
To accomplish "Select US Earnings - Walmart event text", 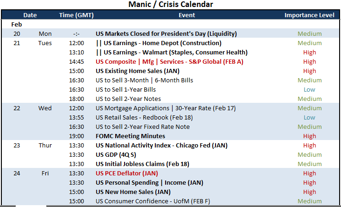I will [172, 53].
